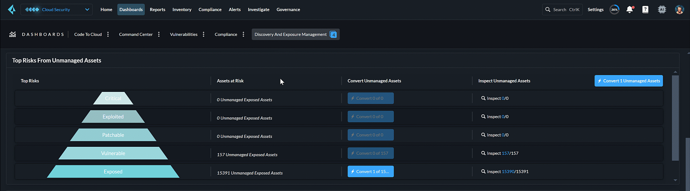The width and height of the screenshot is (690, 191).
Task: Switch to the Compliance dashboard tab
Action: coord(226,34)
